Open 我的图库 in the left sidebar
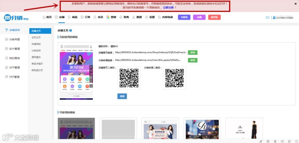The width and height of the screenshot is (299, 143). pyautogui.click(x=12, y=58)
